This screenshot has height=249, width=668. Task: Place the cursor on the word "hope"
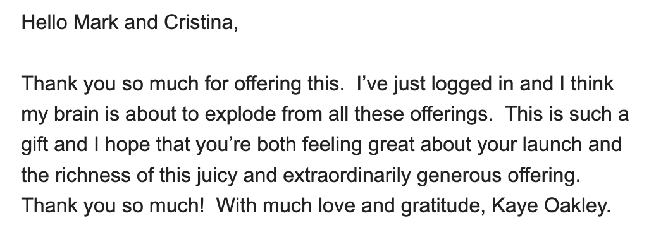pos(127,145)
